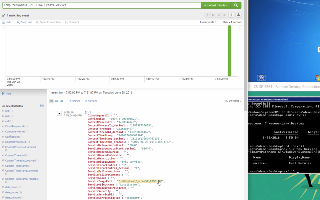Hide the timeline panel
Image resolution: width=320 pixels, height=200 pixels.
(x=7, y=22)
